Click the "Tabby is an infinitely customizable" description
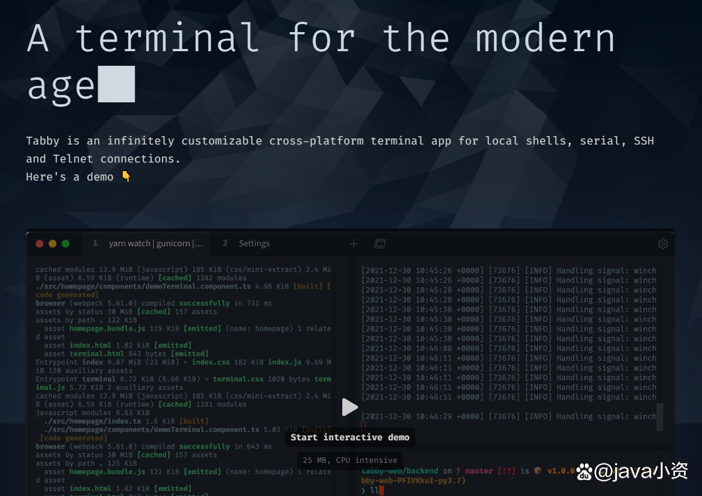 pyautogui.click(x=340, y=150)
